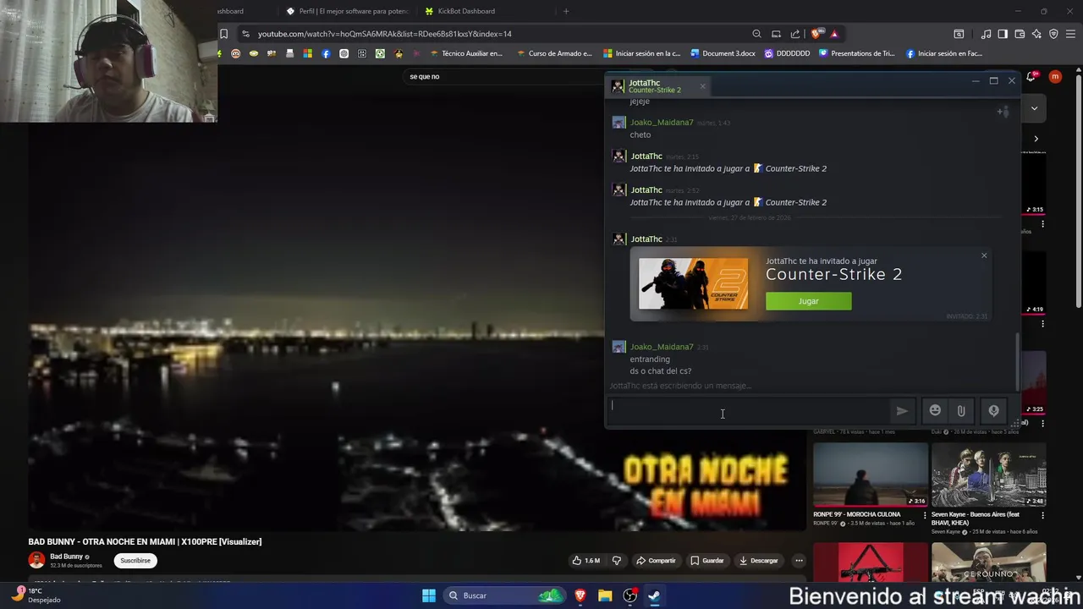Open YouTube notifications bell icon
Image resolution: width=1083 pixels, height=609 pixels.
1031,76
